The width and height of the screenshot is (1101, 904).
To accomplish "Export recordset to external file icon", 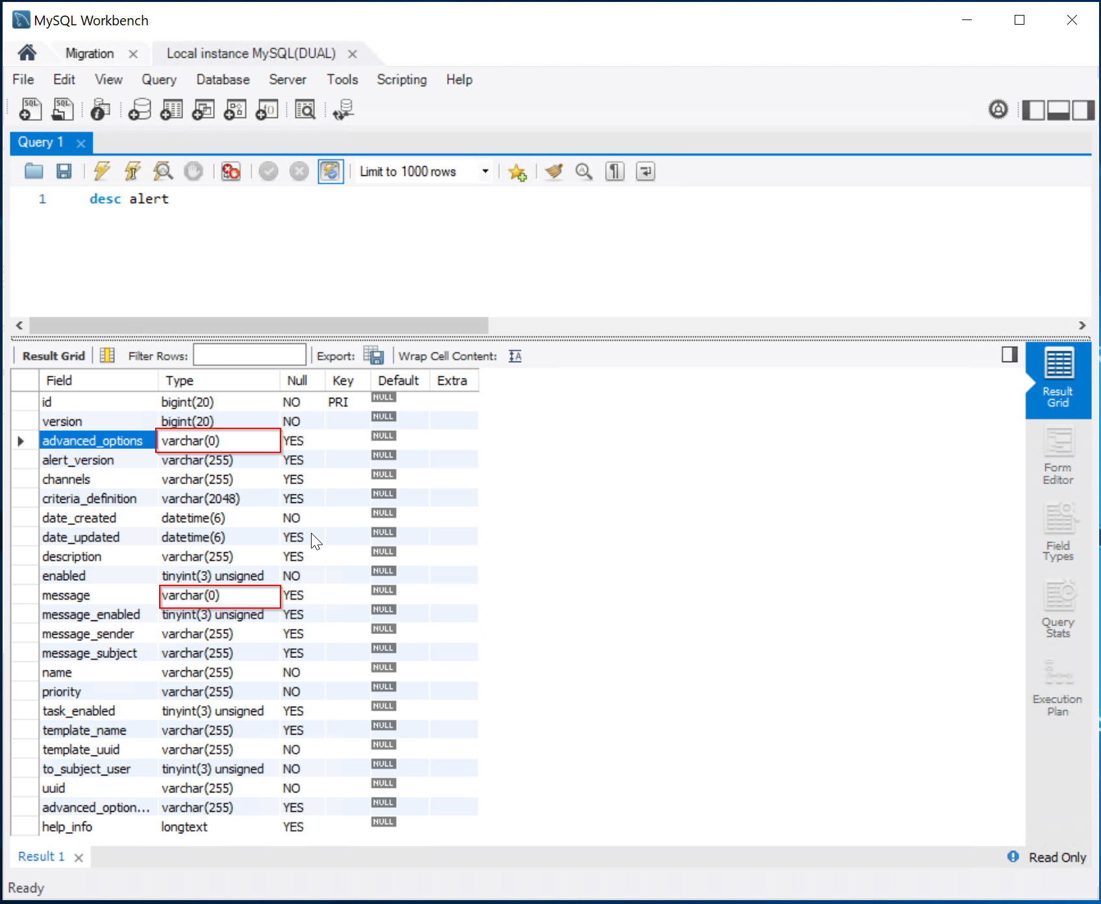I will pos(373,356).
